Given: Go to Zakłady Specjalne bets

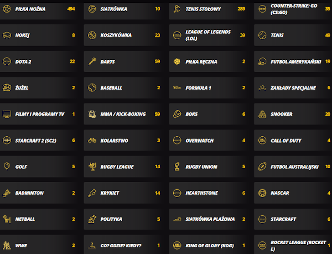Looking at the screenshot, I should point(293,87).
